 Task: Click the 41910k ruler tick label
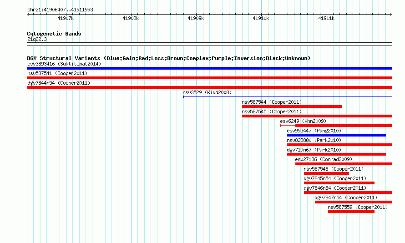[x=261, y=18]
